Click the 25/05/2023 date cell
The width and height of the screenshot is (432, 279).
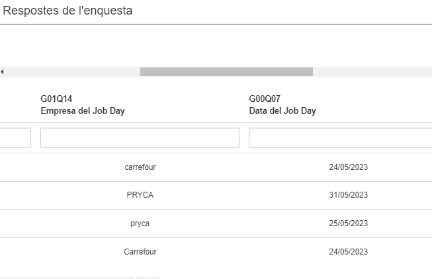[x=348, y=223]
